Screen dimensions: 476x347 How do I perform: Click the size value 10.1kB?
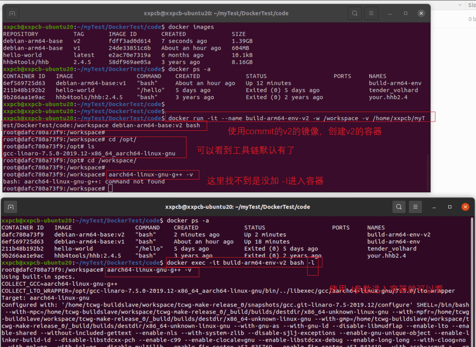(242, 55)
